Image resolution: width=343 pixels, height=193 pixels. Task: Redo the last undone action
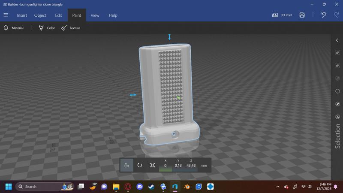click(337, 15)
